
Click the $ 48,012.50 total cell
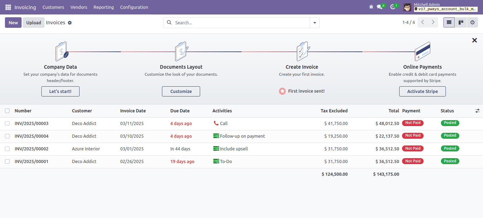pyautogui.click(x=387, y=123)
